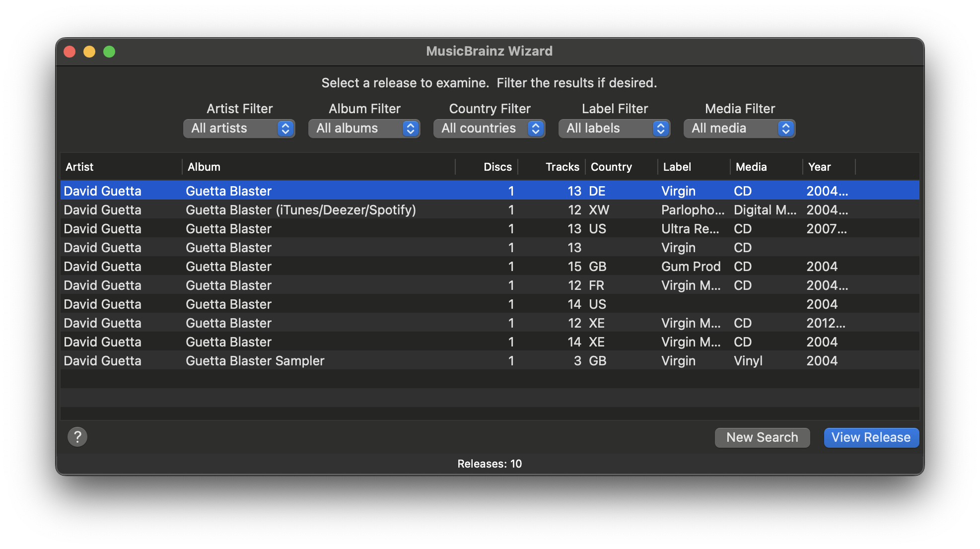
Task: Select the Ultra Re... US 2007 release
Action: coord(490,228)
